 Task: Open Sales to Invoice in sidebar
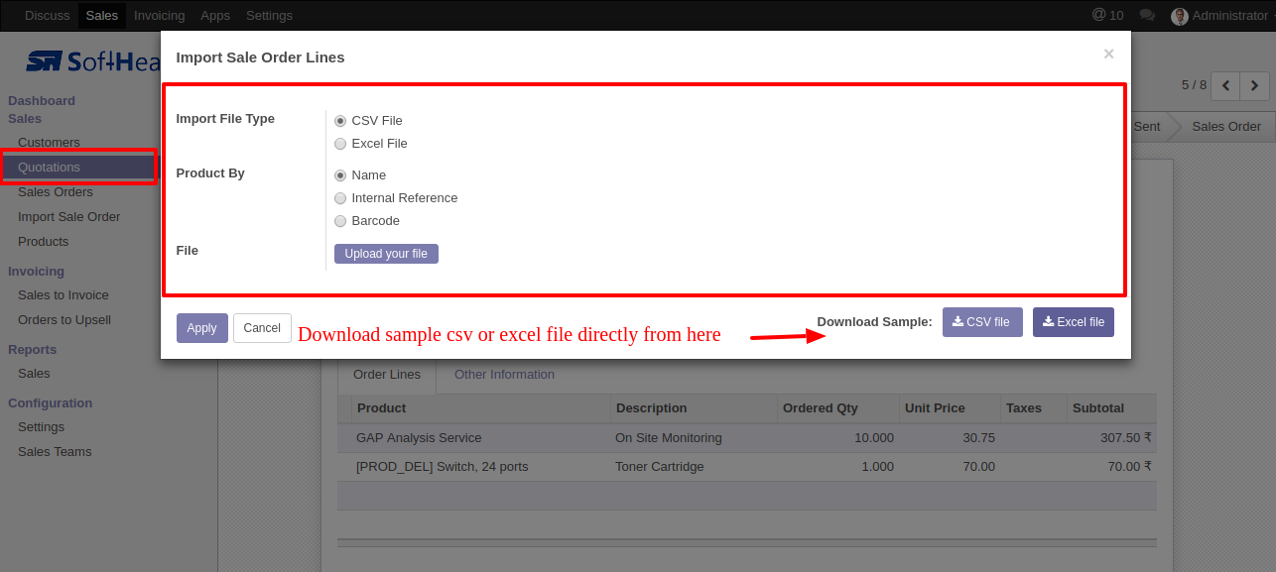point(64,295)
